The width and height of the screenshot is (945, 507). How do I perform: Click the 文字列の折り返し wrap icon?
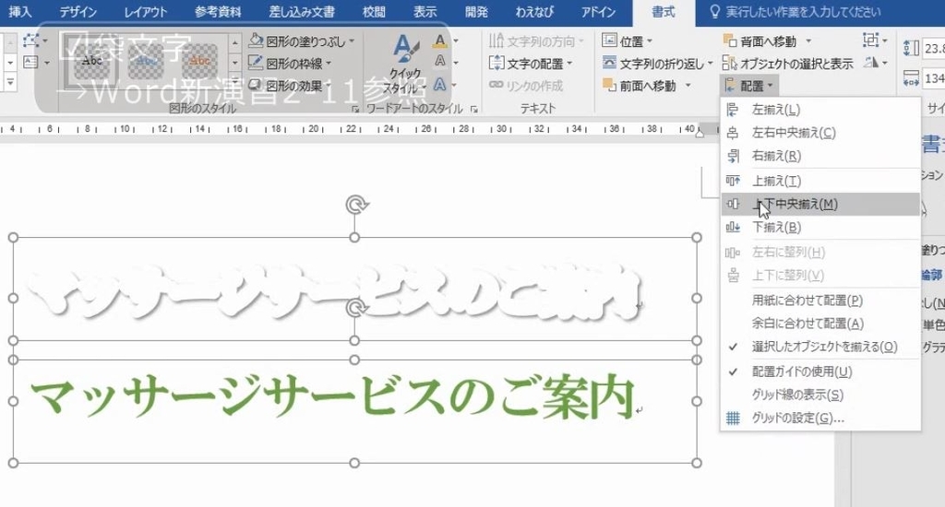click(x=609, y=63)
